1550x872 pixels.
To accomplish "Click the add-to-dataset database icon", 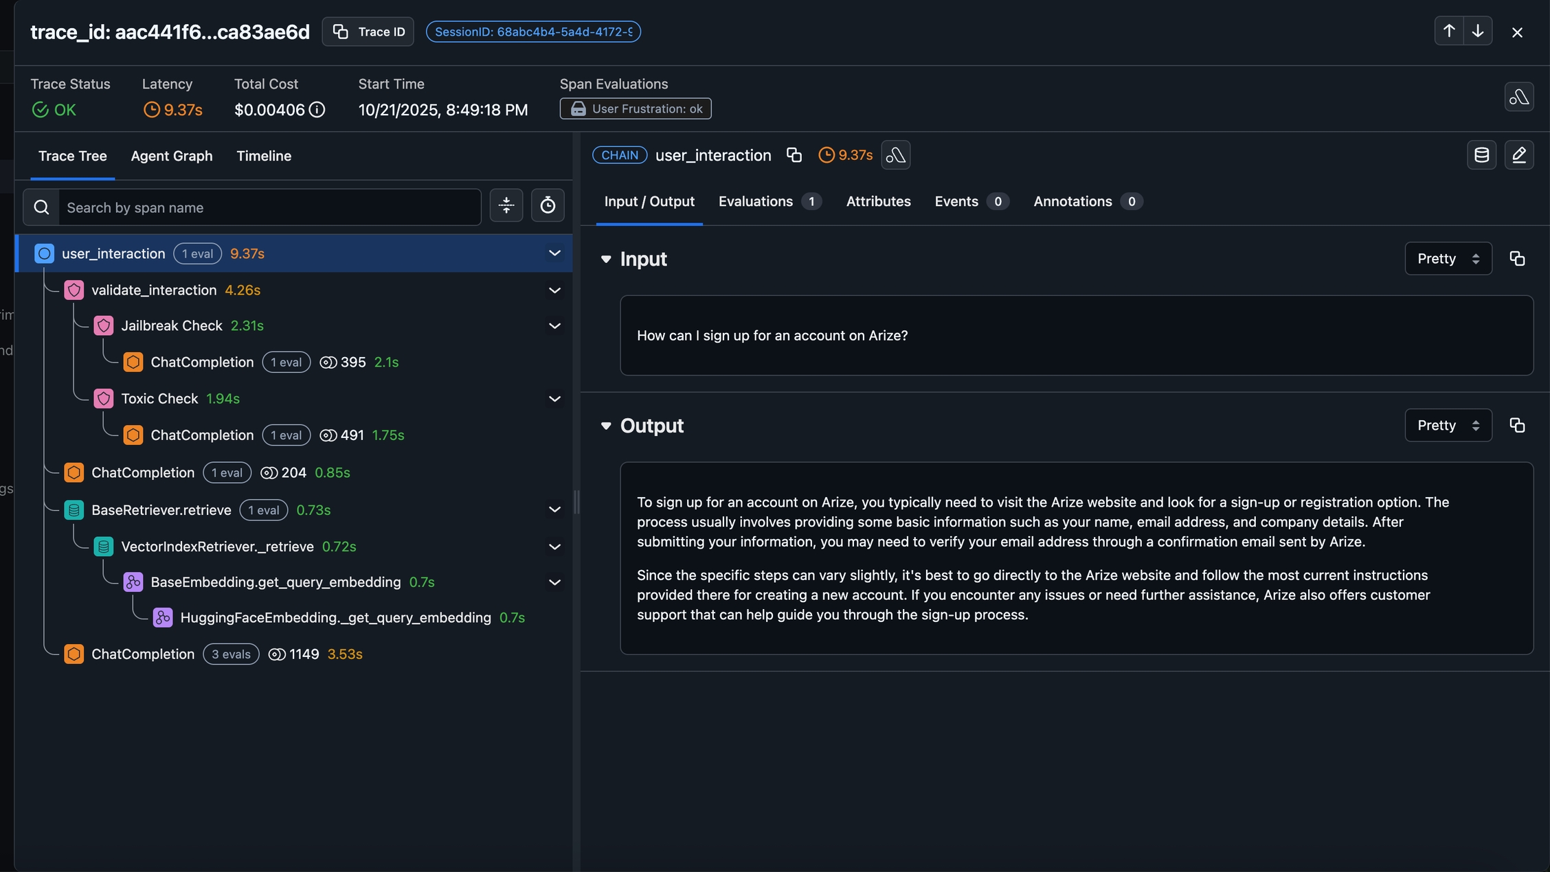I will click(1481, 155).
